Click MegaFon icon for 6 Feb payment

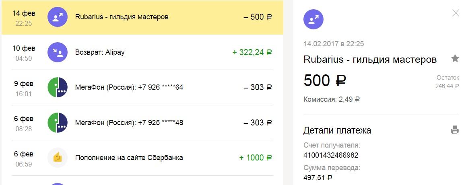[58, 123]
